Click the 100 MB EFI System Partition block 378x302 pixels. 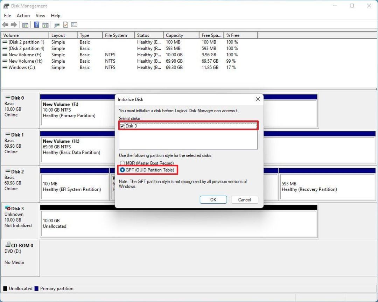[x=75, y=187]
